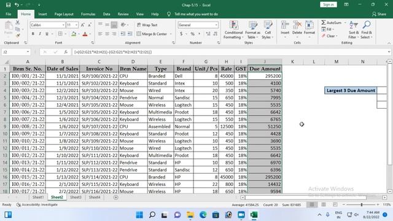The width and height of the screenshot is (393, 221).
Task: Click the Sign in button
Action: coord(329,4)
